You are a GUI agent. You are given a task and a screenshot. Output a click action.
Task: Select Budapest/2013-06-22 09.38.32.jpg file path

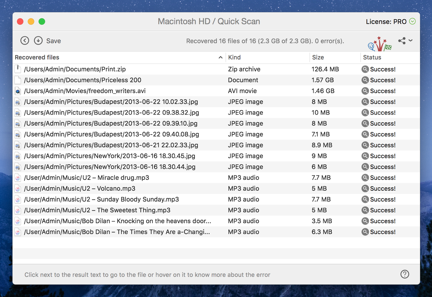112,113
